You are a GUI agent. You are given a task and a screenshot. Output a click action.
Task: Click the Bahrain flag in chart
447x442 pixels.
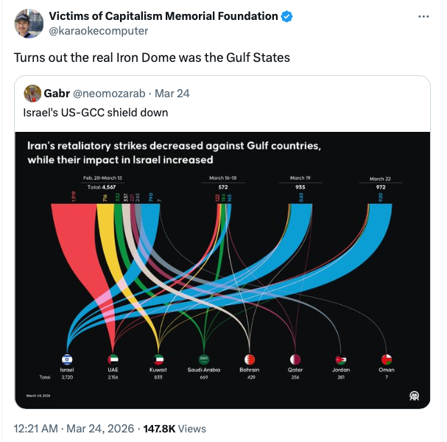[x=250, y=359]
